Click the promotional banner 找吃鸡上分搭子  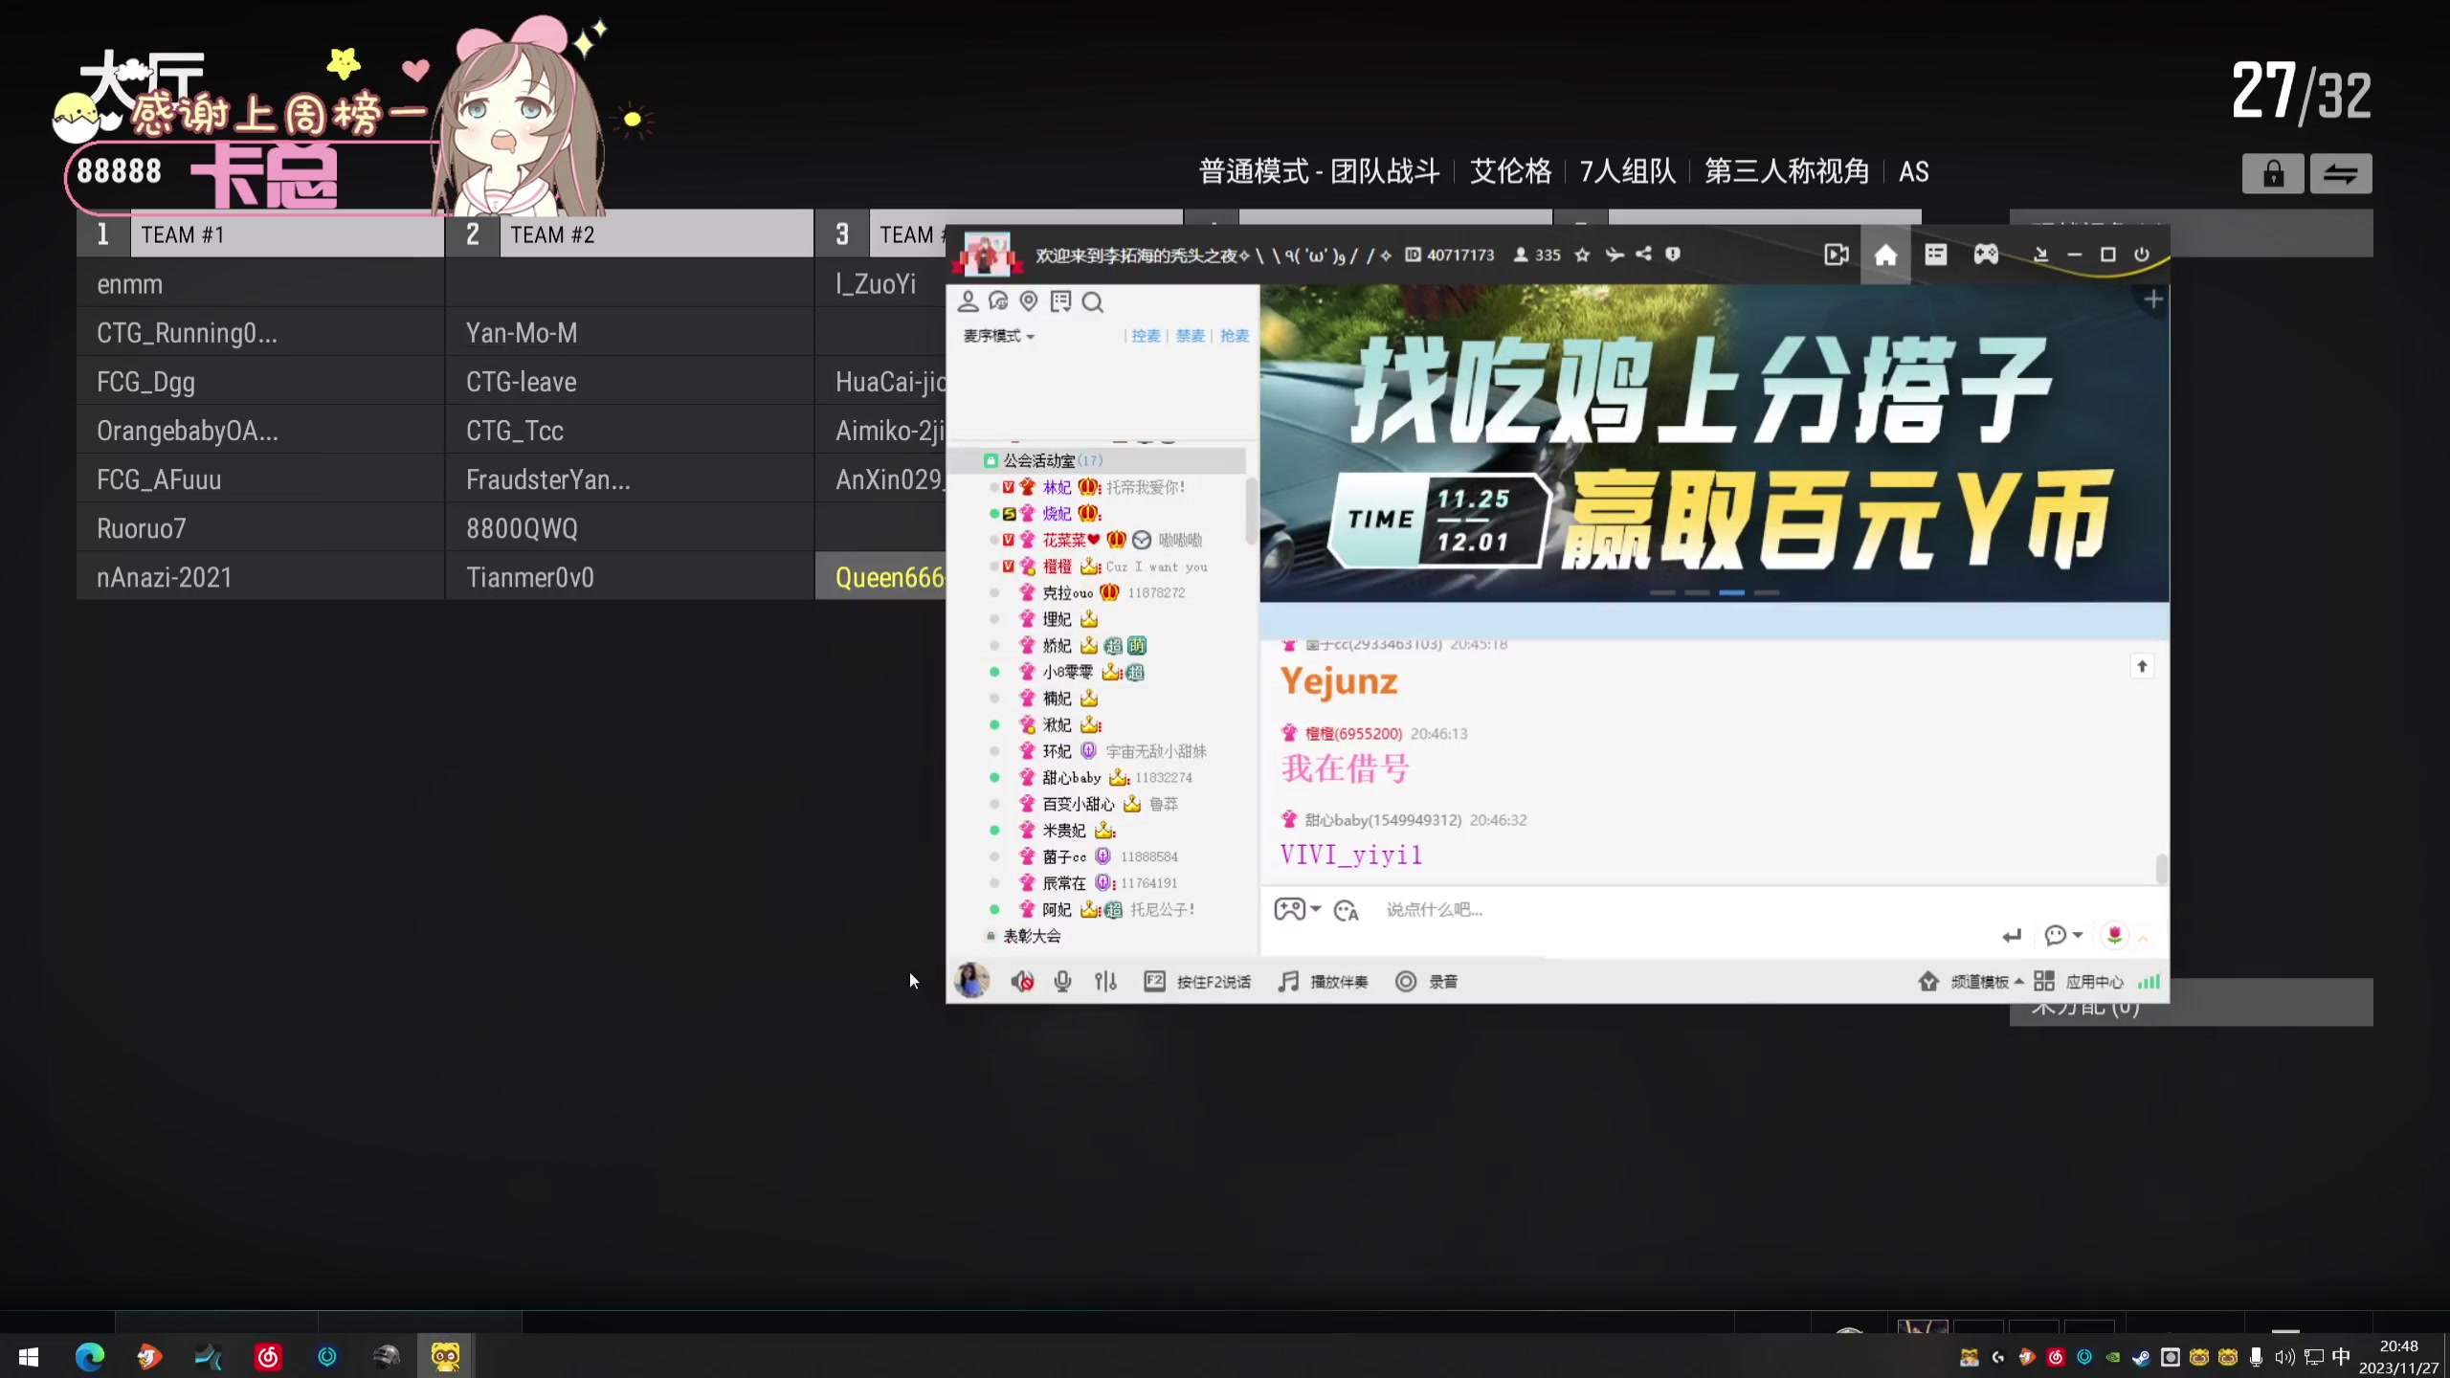point(1714,443)
